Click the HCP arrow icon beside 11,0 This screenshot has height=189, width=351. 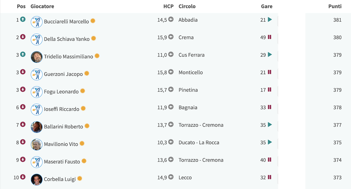(x=171, y=54)
